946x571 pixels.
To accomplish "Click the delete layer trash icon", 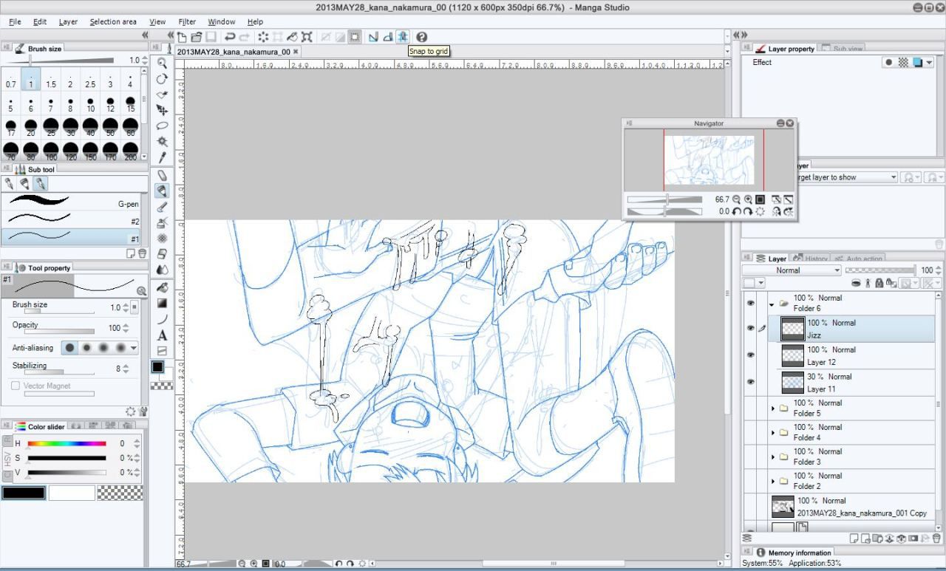I will [x=936, y=538].
